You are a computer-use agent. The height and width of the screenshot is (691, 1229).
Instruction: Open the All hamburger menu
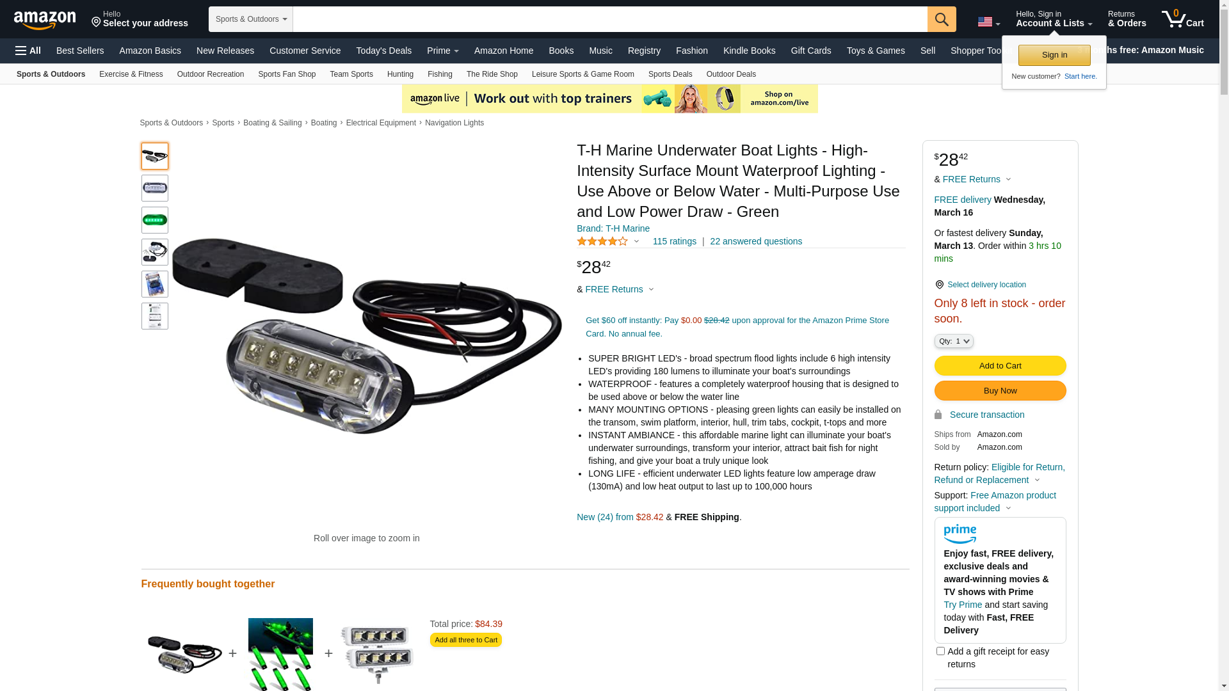[28, 51]
